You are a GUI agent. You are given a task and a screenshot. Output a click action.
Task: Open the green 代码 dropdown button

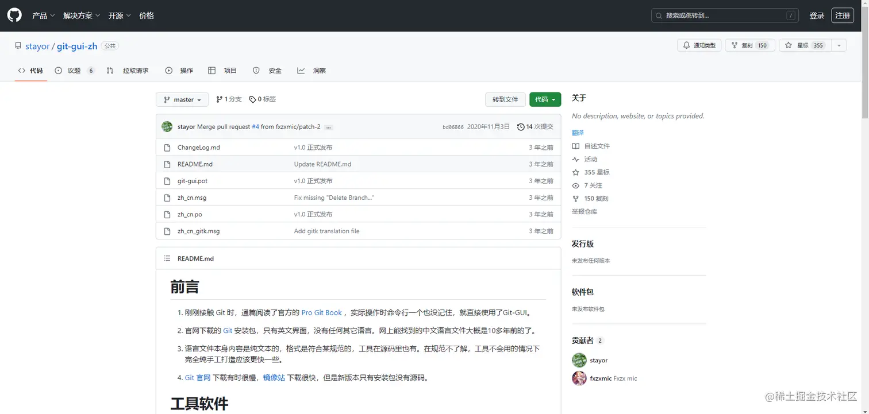pyautogui.click(x=545, y=99)
